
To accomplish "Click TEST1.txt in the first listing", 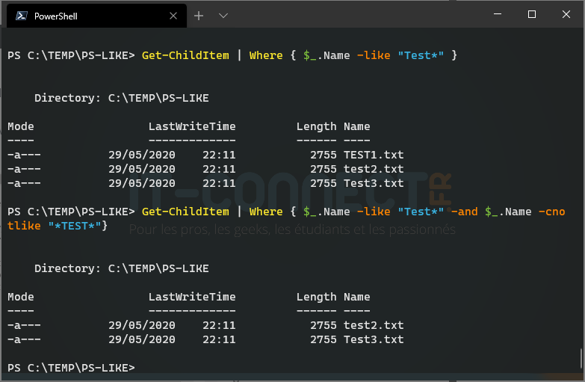I will click(374, 155).
